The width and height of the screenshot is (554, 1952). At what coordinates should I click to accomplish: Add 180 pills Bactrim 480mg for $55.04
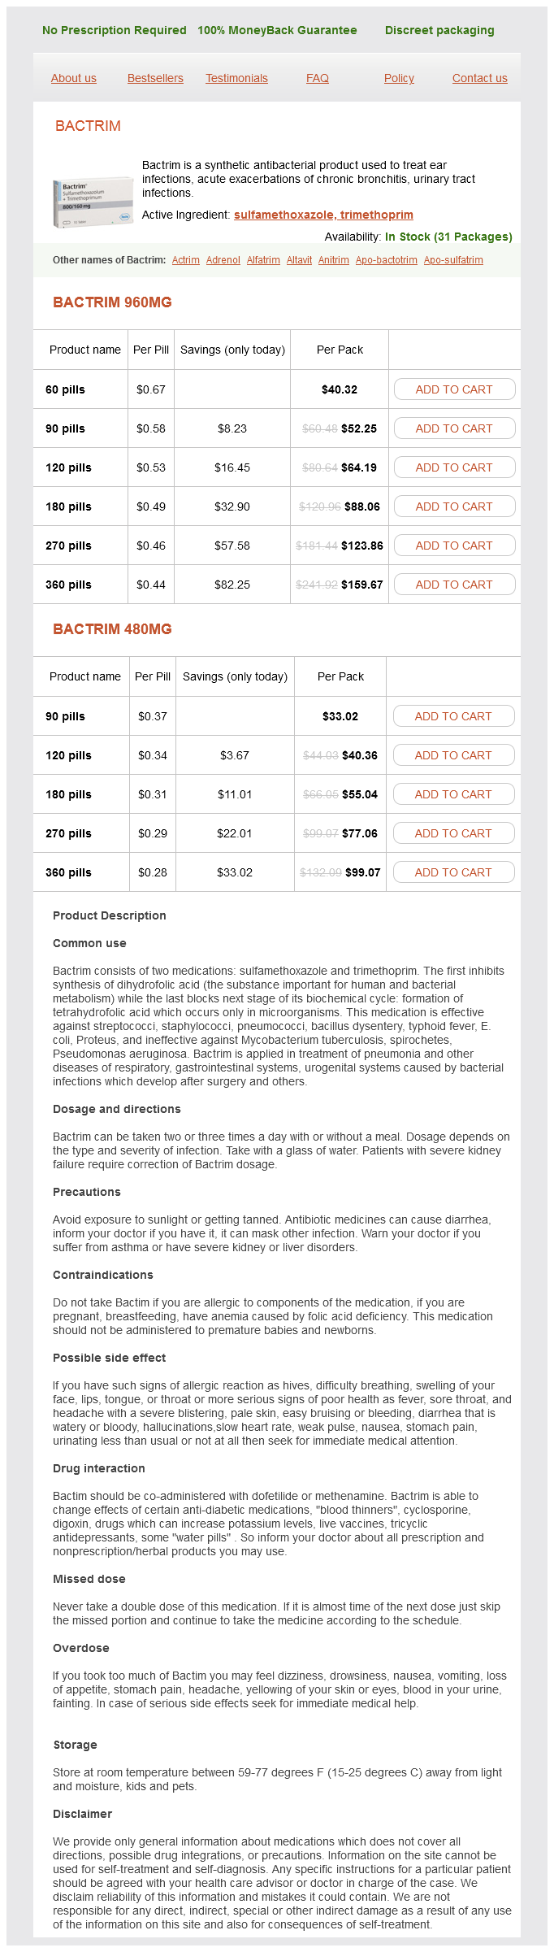[453, 794]
